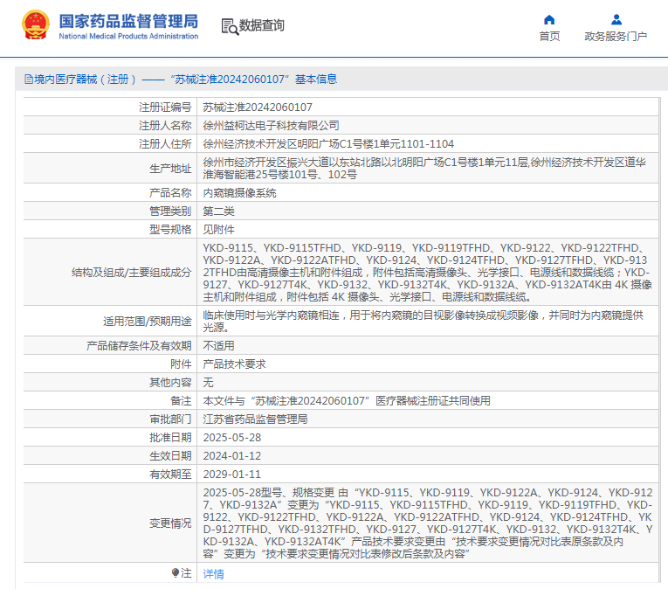Click 适用范围/预期用途 label
The width and height of the screenshot is (668, 589).
(148, 322)
